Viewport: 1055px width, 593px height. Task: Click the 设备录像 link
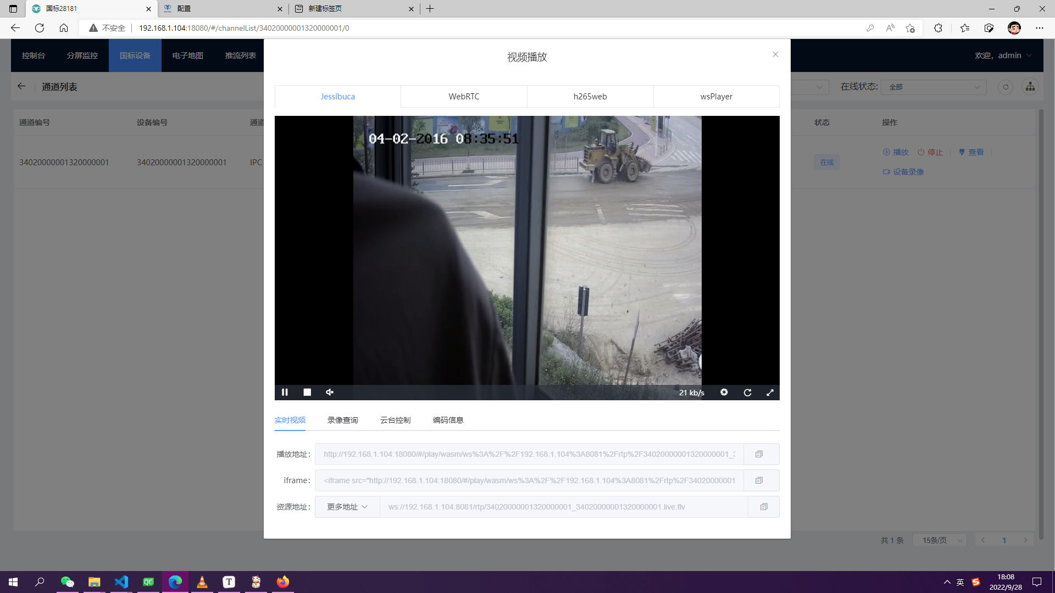(907, 172)
